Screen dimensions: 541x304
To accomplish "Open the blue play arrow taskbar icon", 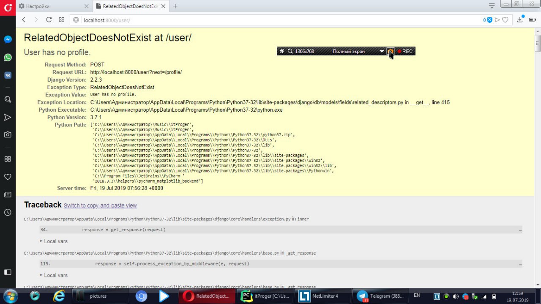I will 164,296.
